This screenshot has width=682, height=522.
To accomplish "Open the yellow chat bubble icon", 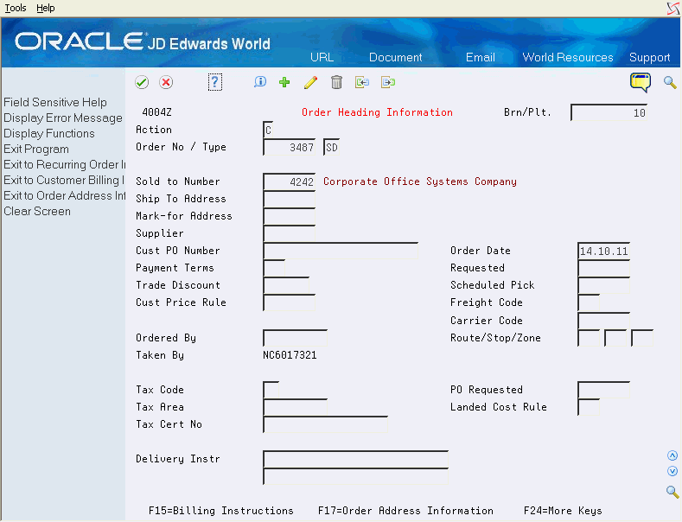I will point(641,82).
